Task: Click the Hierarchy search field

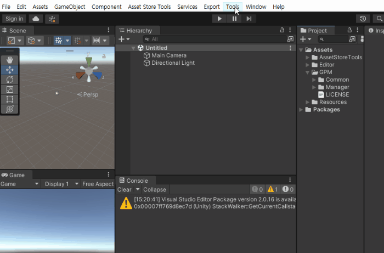Action: [215, 39]
